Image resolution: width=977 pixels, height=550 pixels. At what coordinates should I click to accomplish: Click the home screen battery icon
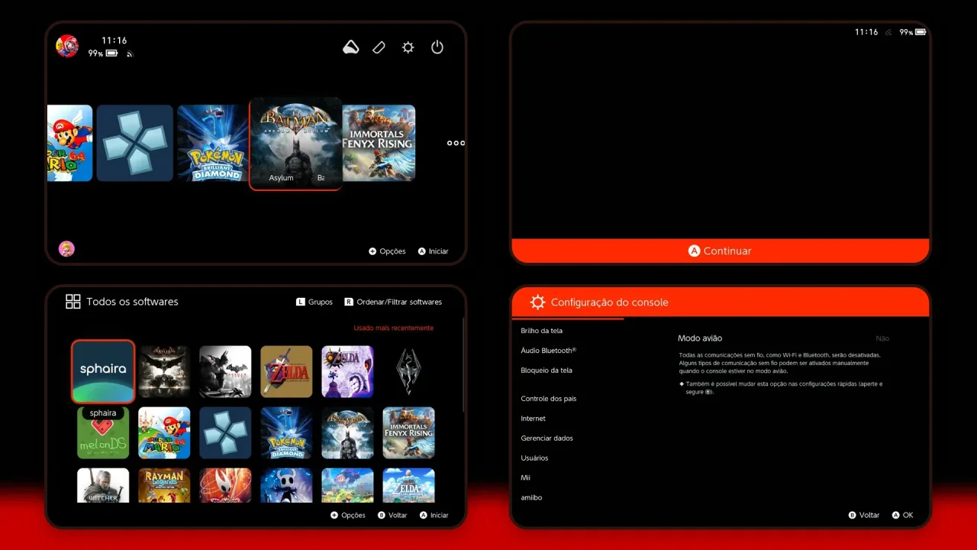pyautogui.click(x=112, y=53)
